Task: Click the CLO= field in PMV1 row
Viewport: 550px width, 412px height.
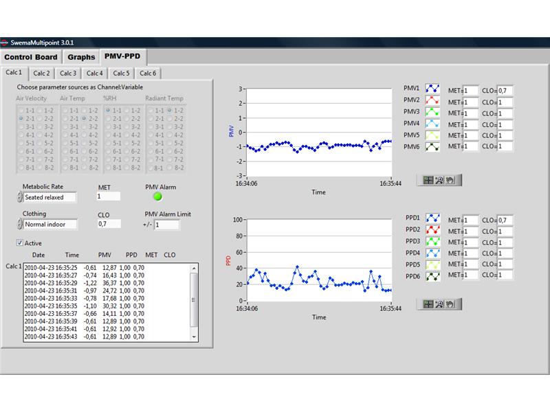Action: tap(505, 91)
